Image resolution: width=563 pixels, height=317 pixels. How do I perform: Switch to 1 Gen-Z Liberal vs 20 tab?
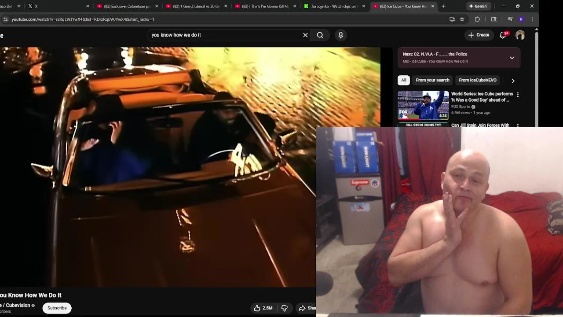click(x=195, y=6)
